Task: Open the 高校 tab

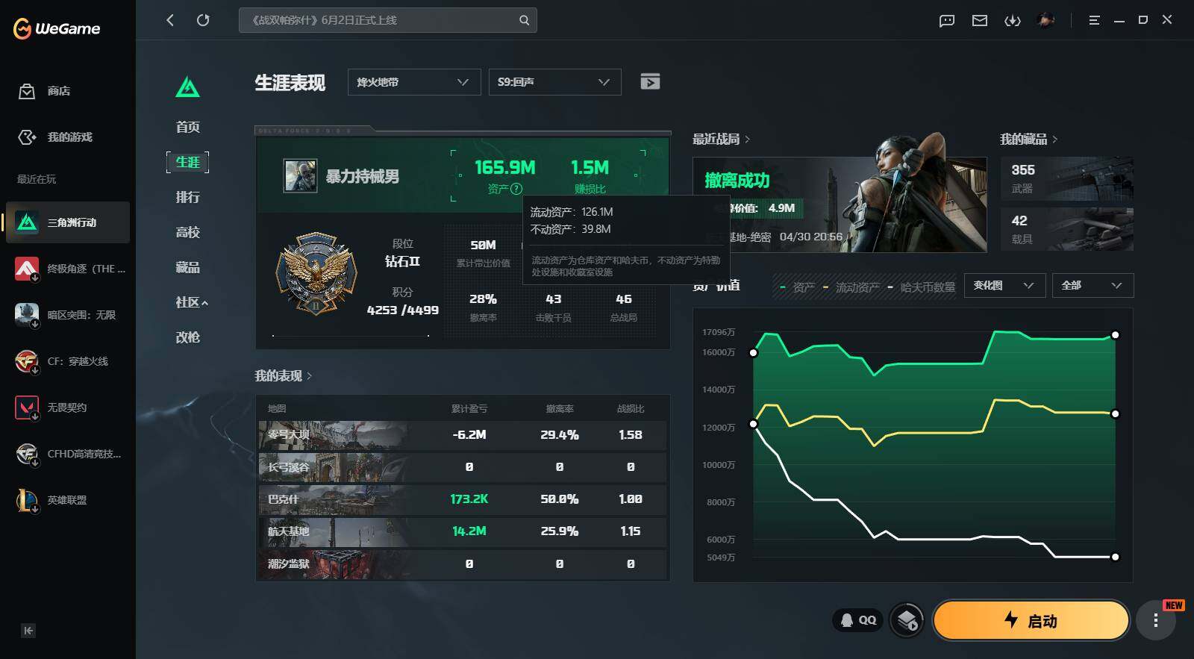Action: (x=188, y=232)
